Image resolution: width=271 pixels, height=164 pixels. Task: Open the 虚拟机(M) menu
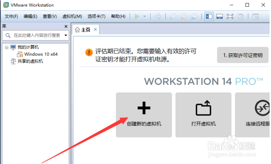point(72,16)
